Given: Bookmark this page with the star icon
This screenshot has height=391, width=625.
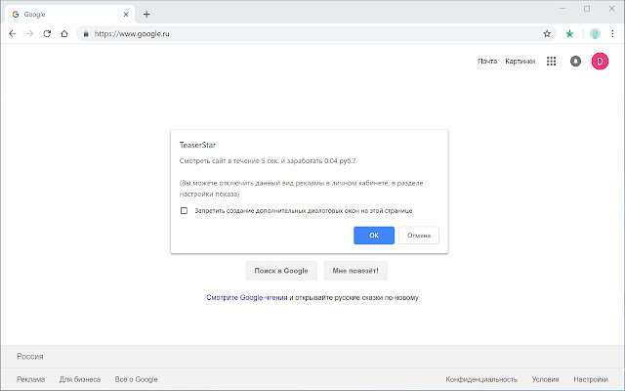Looking at the screenshot, I should click(547, 32).
